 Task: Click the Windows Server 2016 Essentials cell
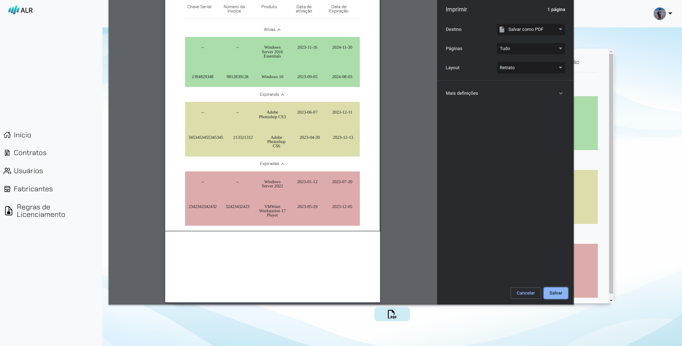272,52
